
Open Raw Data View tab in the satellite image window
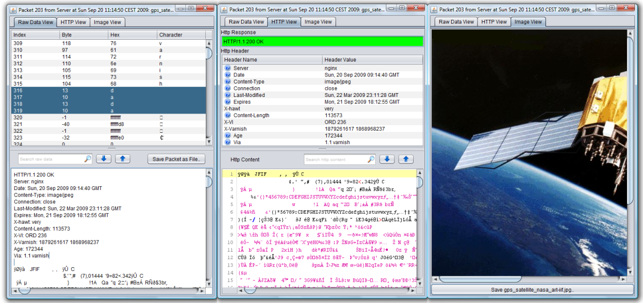[x=457, y=22]
